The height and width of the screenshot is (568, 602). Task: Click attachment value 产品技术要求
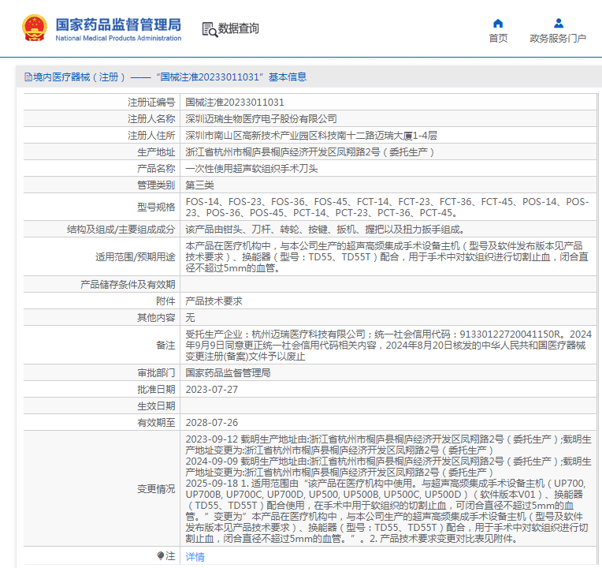tap(214, 301)
